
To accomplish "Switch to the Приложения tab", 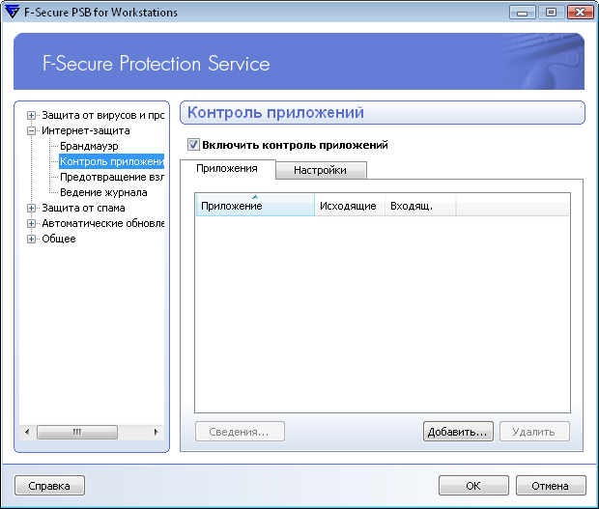I will [227, 169].
